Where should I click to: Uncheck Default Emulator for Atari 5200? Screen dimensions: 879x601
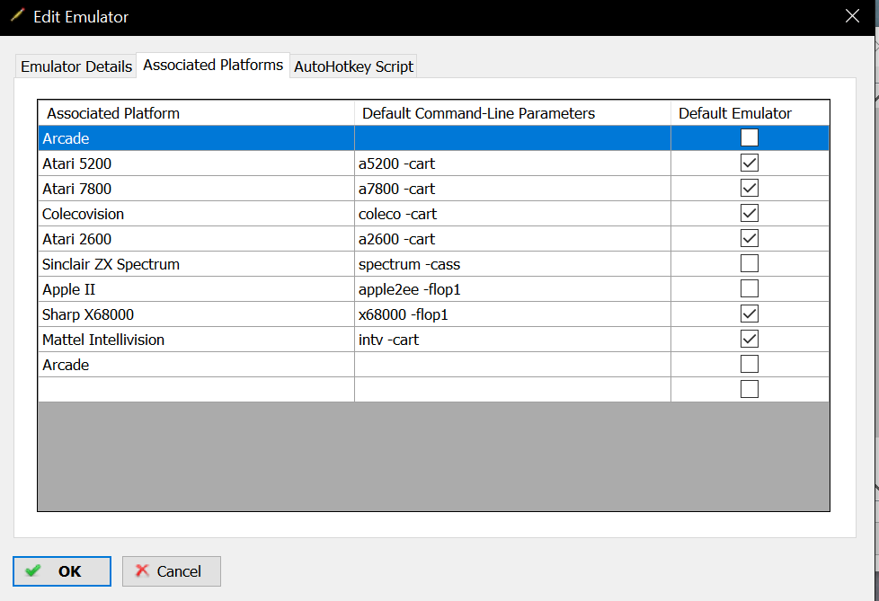tap(750, 163)
